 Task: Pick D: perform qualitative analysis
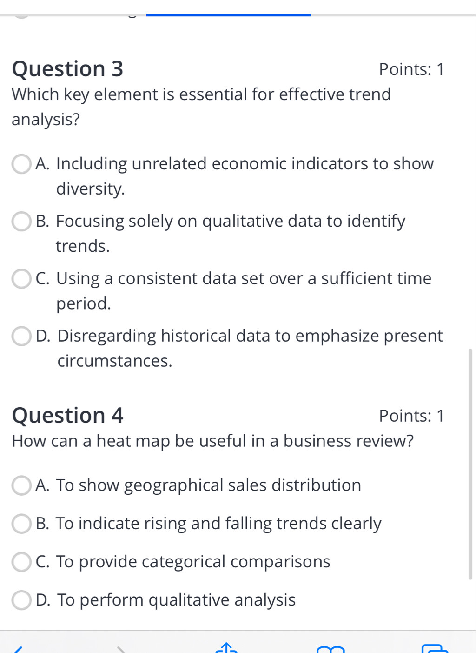[x=21, y=600]
